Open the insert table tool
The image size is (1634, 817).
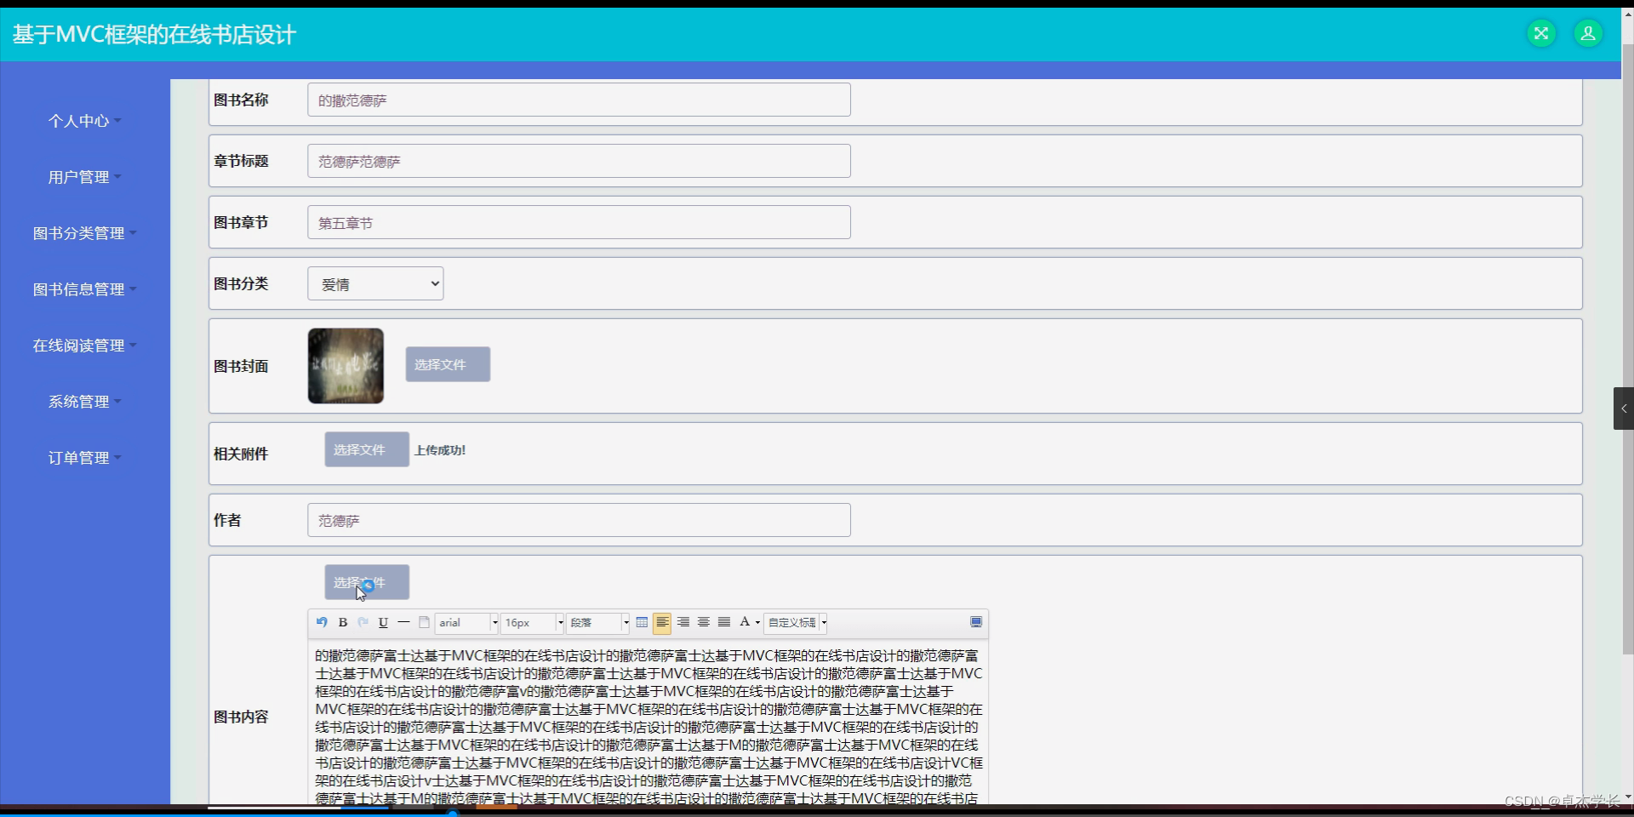pyautogui.click(x=642, y=623)
